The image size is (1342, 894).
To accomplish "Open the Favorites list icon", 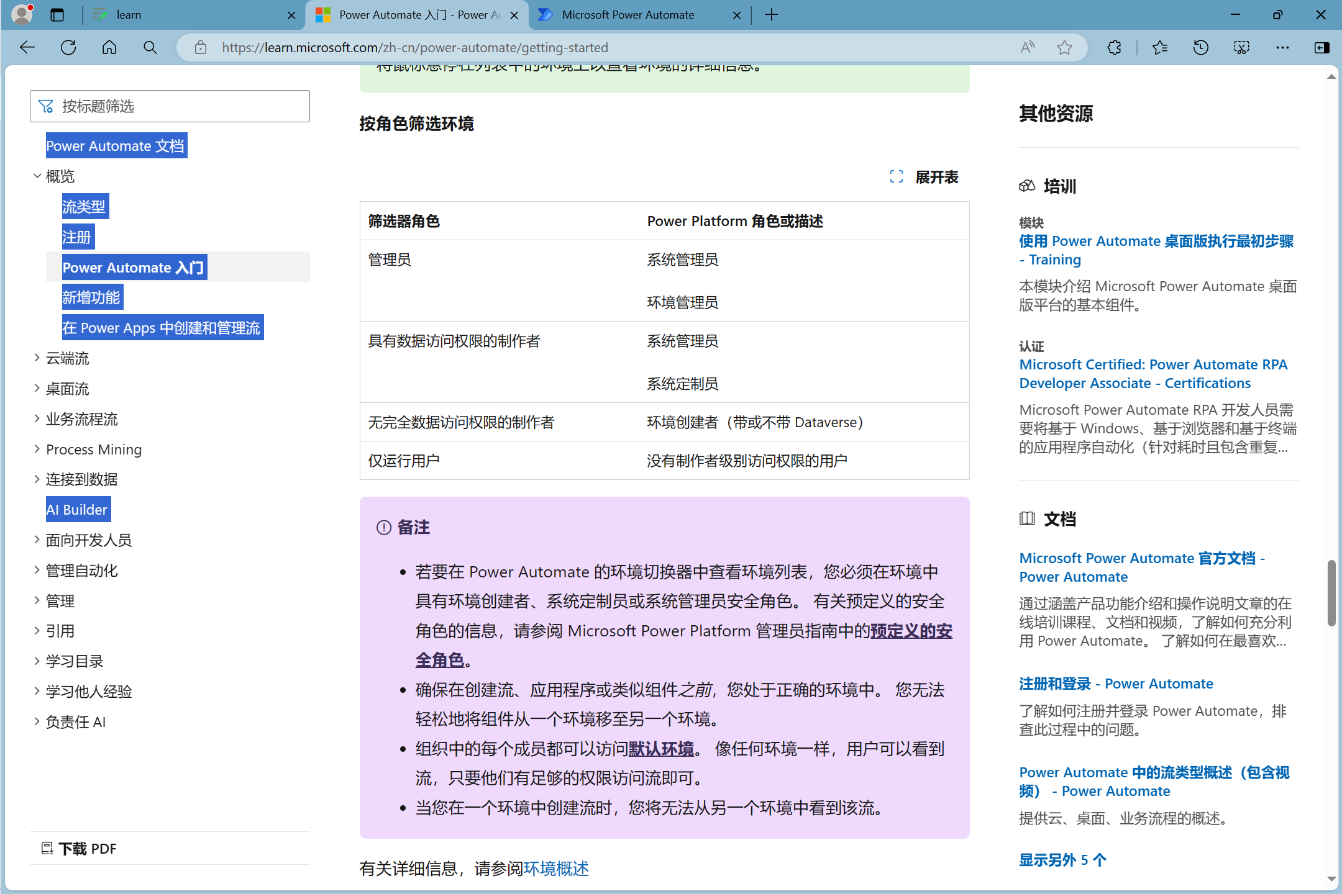I will pyautogui.click(x=1160, y=48).
